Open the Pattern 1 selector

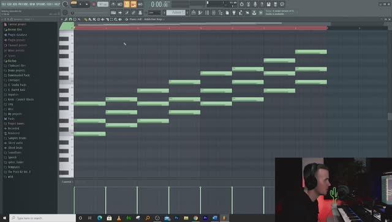pos(176,12)
